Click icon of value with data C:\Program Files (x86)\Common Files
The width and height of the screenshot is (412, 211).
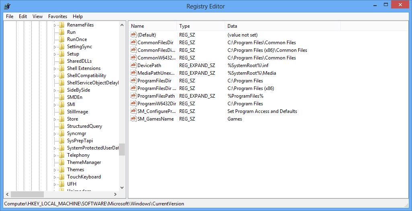(133, 50)
